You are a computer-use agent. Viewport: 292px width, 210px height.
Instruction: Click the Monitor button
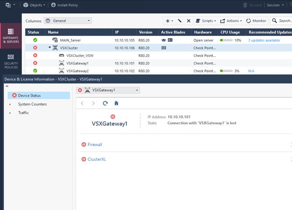pyautogui.click(x=256, y=21)
